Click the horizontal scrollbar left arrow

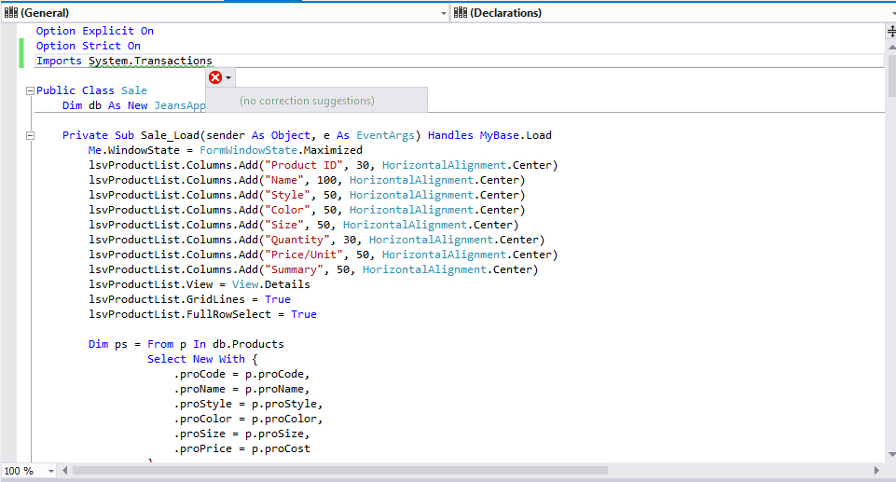pyautogui.click(x=64, y=471)
